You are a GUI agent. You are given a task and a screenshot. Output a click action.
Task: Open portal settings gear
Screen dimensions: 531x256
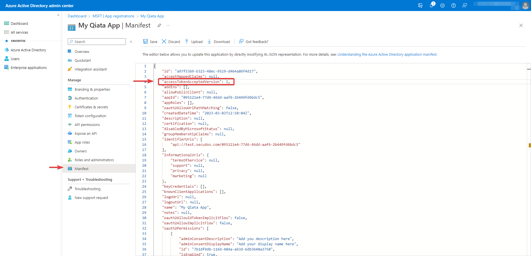point(442,6)
